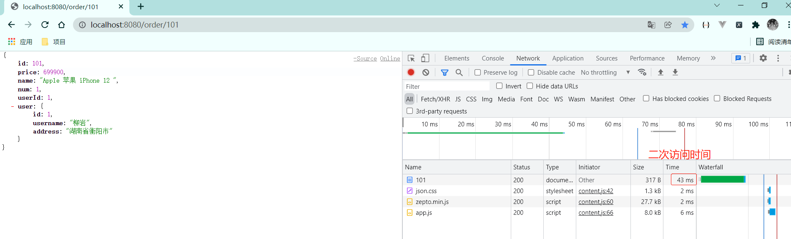Share this page icon
The image size is (791, 239).
[668, 25]
